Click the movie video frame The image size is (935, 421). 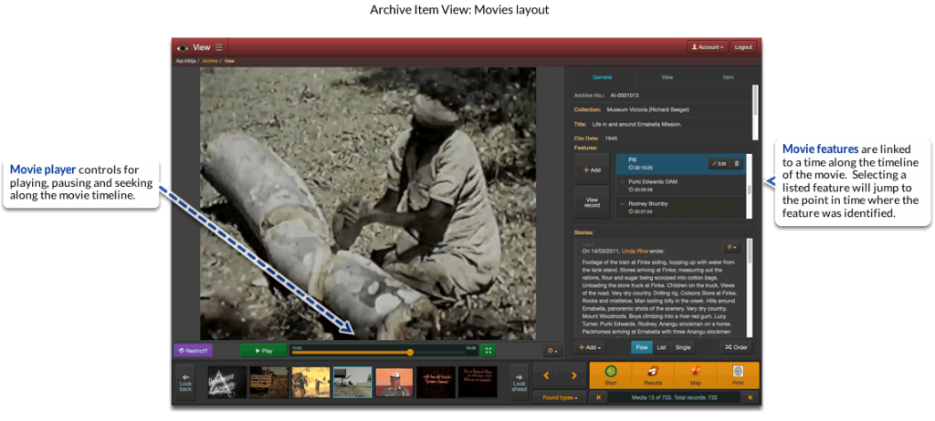pos(368,203)
